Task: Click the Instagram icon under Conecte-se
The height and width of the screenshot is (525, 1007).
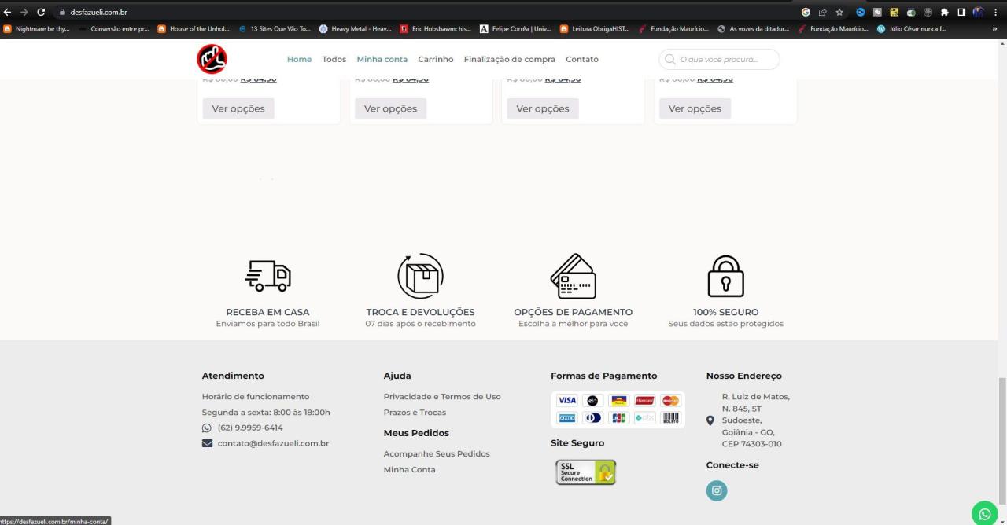Action: pyautogui.click(x=717, y=490)
